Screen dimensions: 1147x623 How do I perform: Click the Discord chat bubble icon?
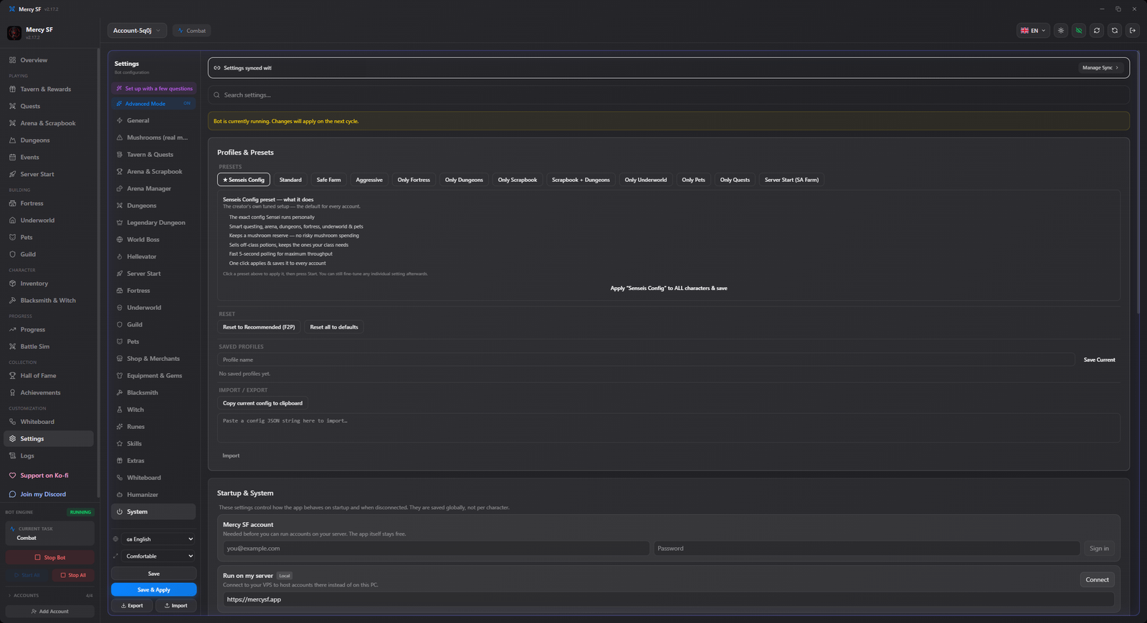(12, 494)
